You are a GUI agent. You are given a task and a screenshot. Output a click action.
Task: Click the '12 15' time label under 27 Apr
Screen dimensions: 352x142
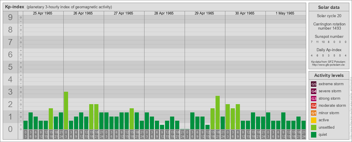click(x=127, y=134)
